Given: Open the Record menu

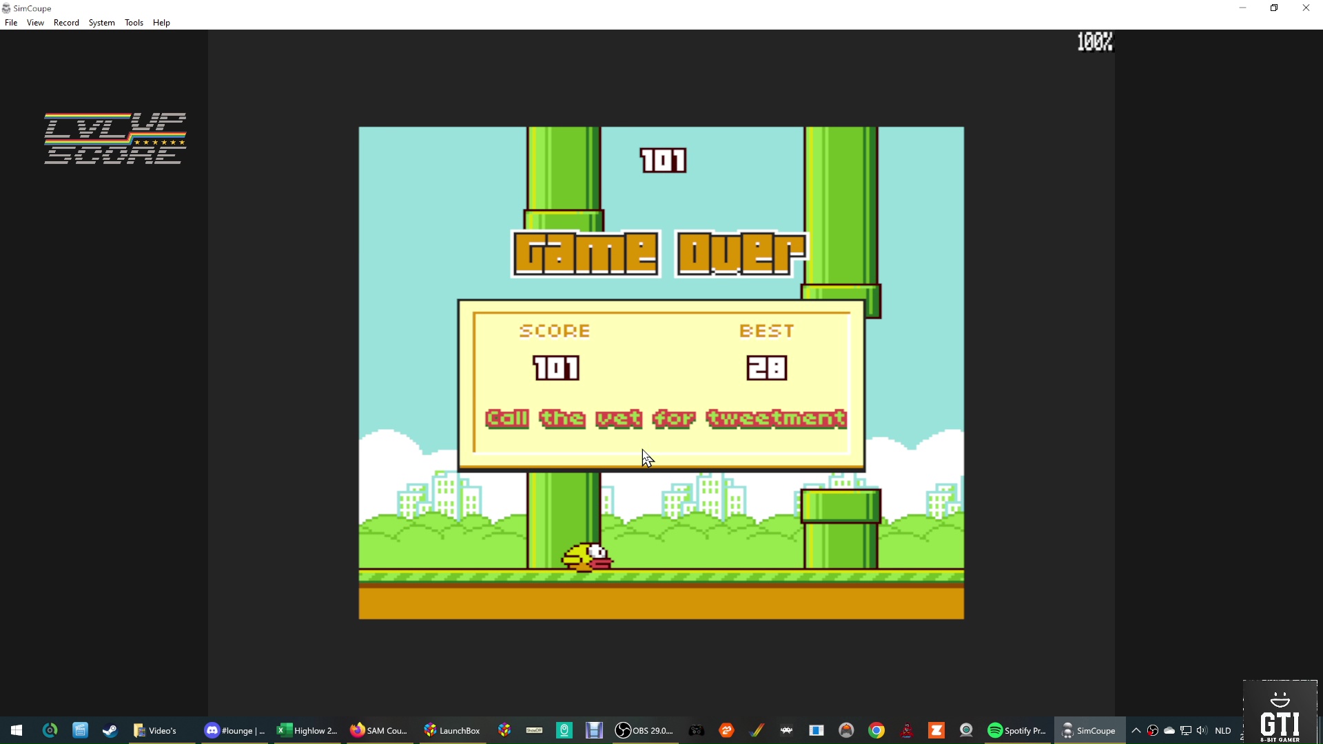Looking at the screenshot, I should click(66, 23).
